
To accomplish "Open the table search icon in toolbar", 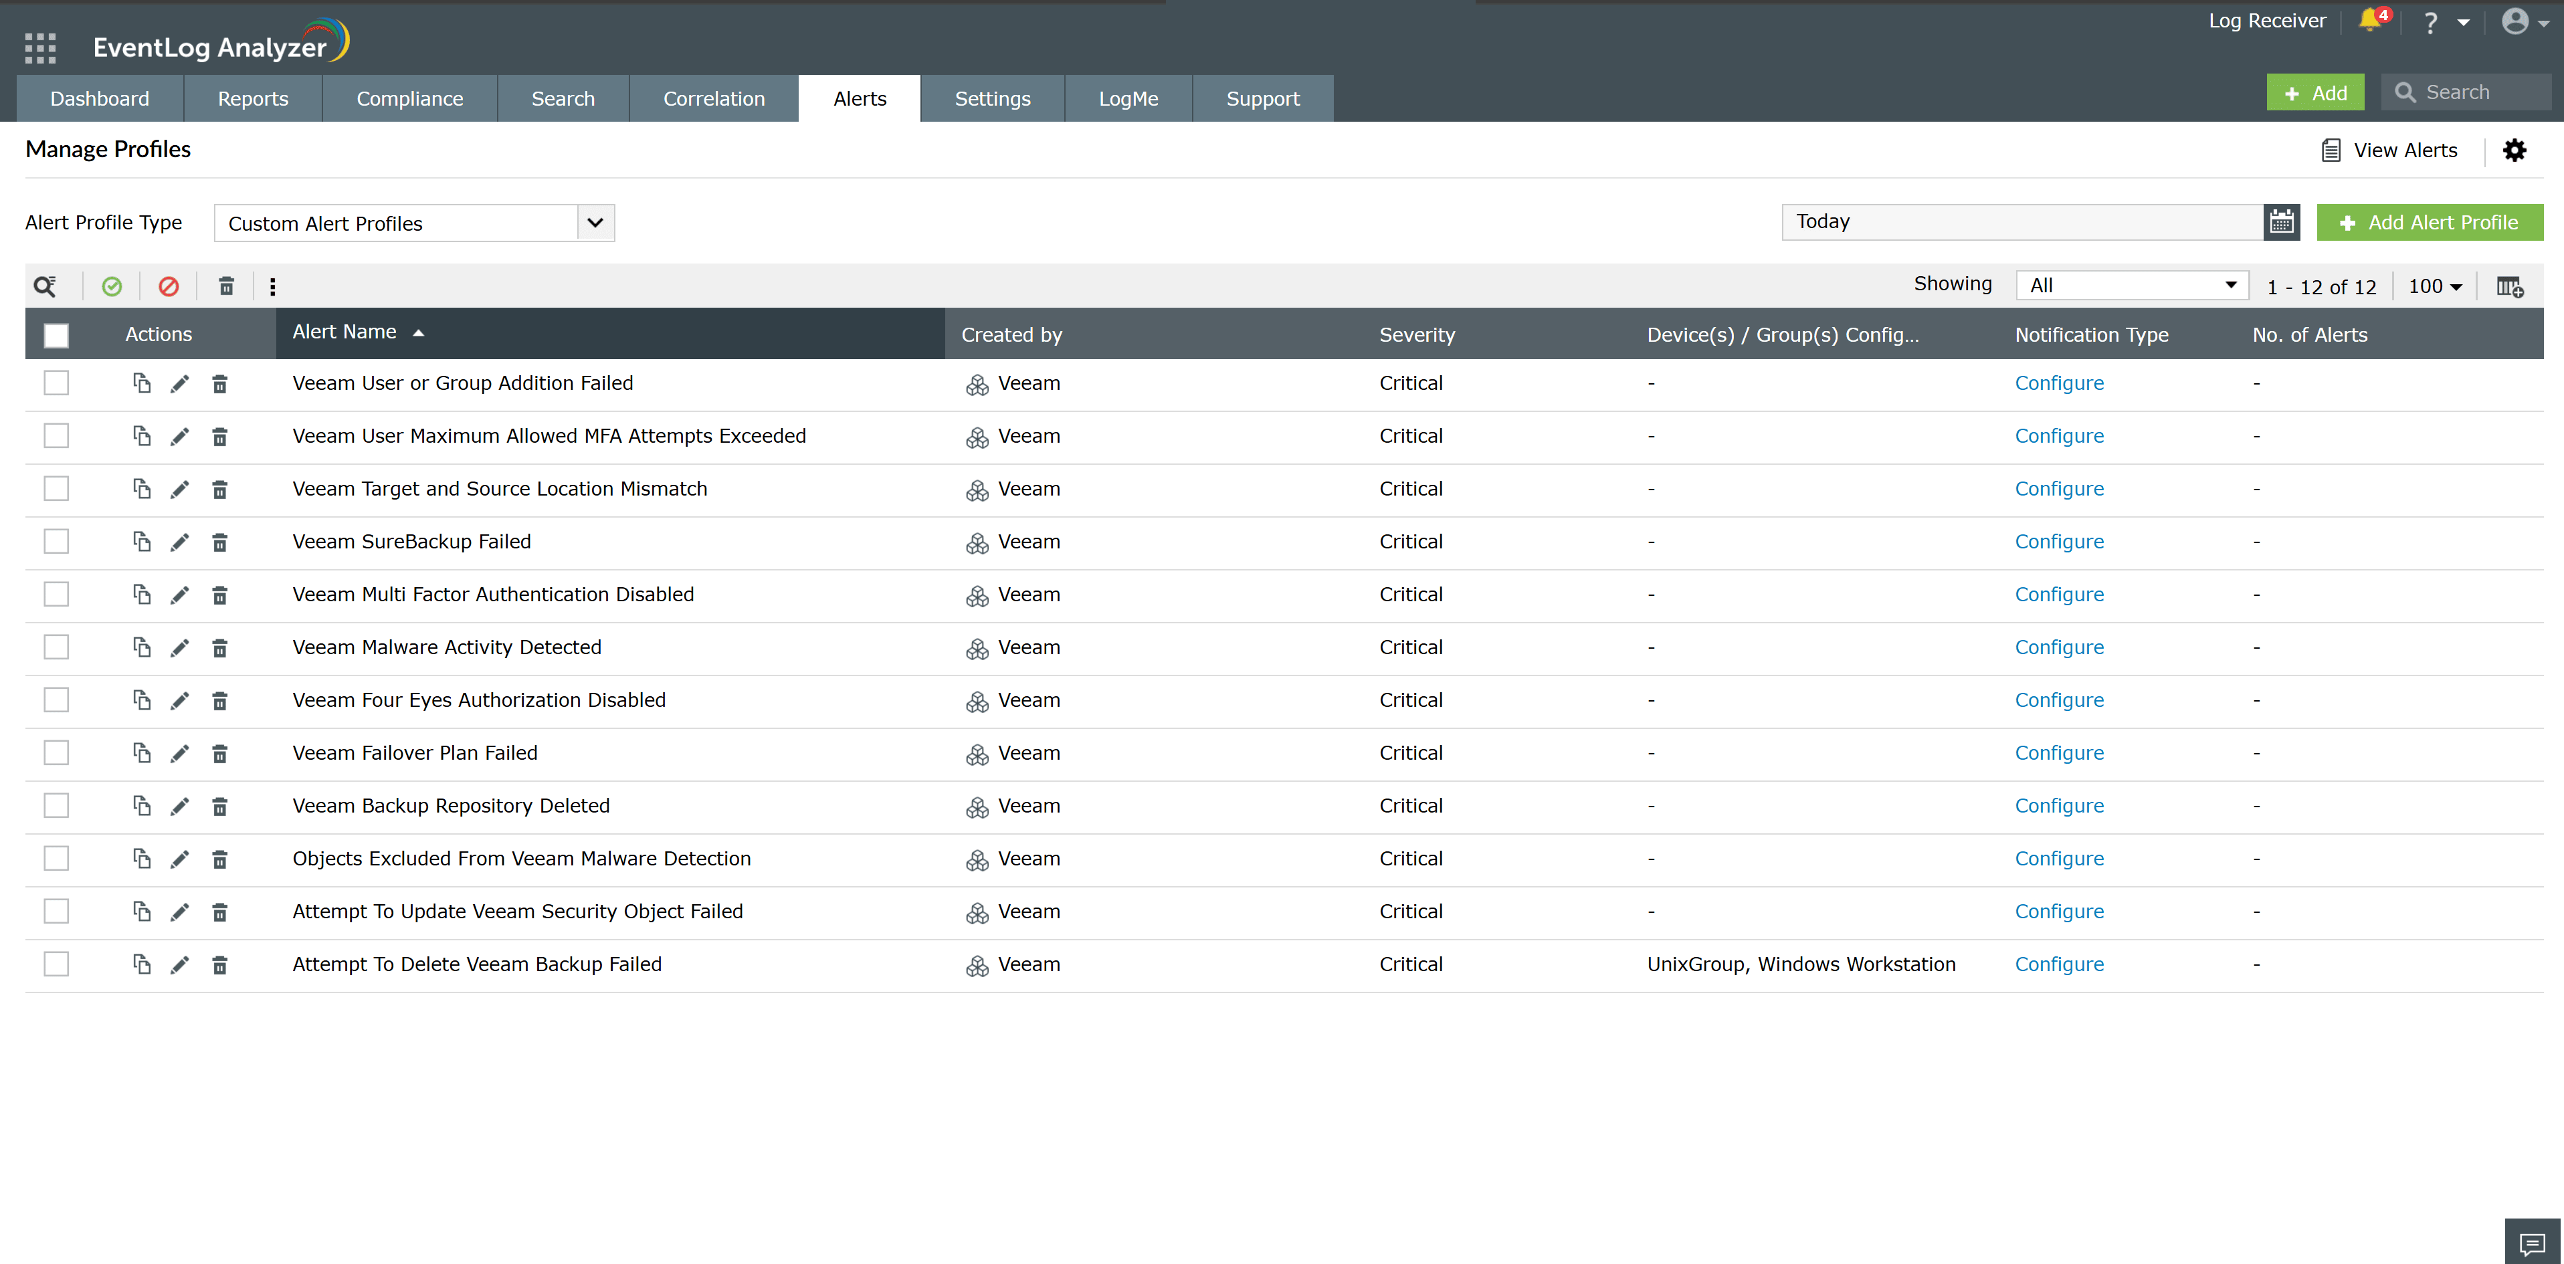I will 45,287.
